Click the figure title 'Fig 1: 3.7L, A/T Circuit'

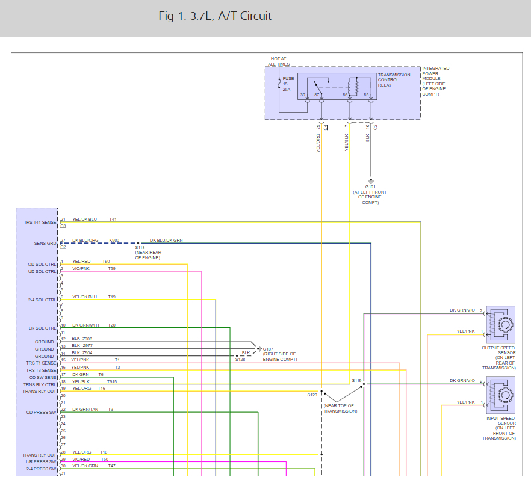[x=215, y=16]
